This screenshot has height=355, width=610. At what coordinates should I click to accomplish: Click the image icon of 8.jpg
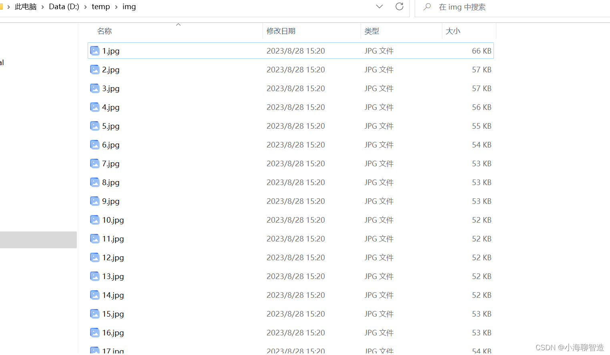(95, 182)
